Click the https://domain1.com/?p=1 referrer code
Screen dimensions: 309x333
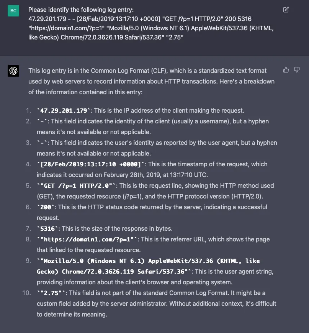[x=87, y=239]
